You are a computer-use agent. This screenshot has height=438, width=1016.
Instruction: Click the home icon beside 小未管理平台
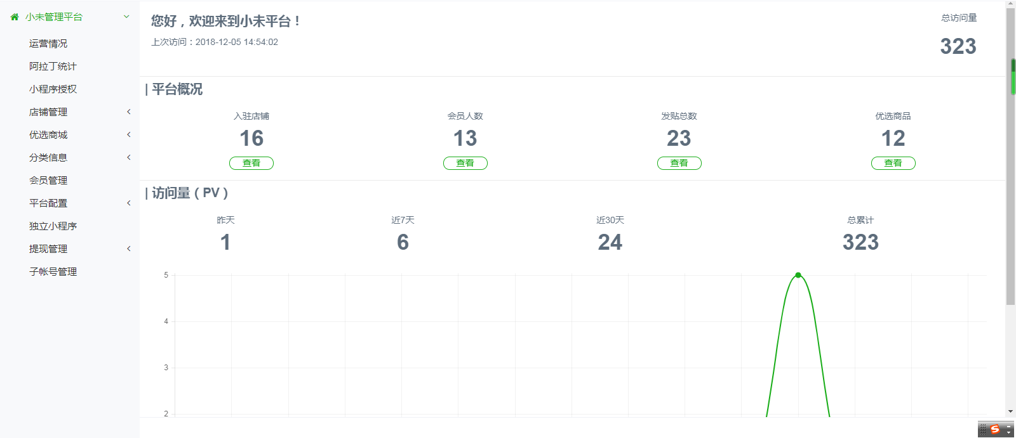pyautogui.click(x=15, y=17)
